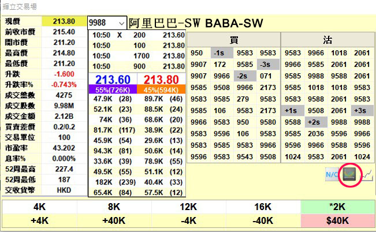Click the pink $40K button
This screenshot has height=232, width=376.
(338, 220)
